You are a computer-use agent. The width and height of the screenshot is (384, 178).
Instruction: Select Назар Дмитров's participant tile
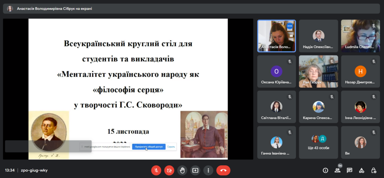point(360,71)
